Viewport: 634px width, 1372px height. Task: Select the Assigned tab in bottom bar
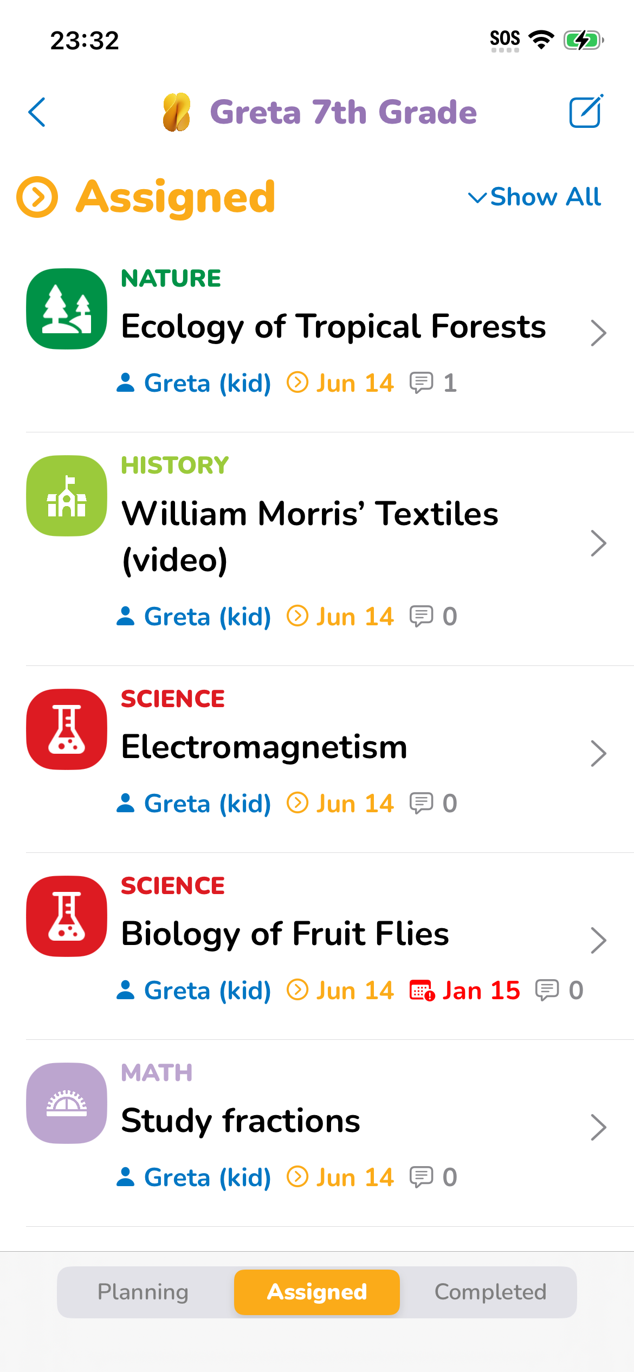(317, 1292)
